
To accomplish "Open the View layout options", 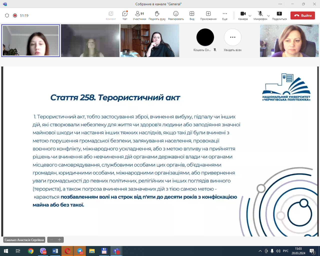I will (192, 15).
